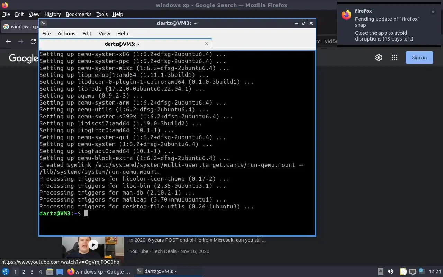Click the 12:21 clock in taskbar
The width and height of the screenshot is (443, 277).
tap(435, 271)
